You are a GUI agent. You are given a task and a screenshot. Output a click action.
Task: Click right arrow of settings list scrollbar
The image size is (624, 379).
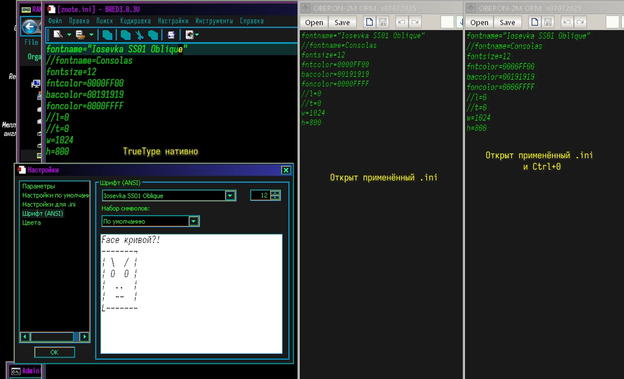coord(85,337)
